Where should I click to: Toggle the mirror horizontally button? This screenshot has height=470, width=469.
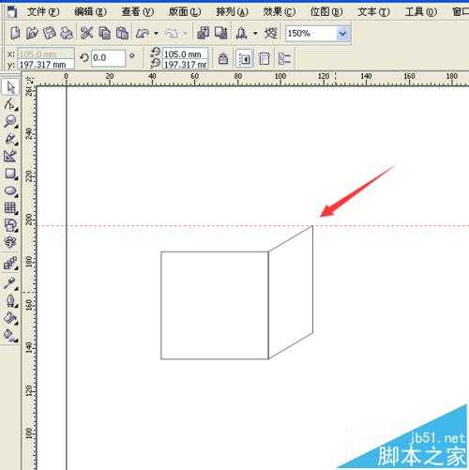(244, 58)
